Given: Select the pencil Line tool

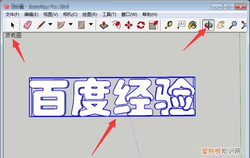Looking at the screenshot, I should coord(41,25).
